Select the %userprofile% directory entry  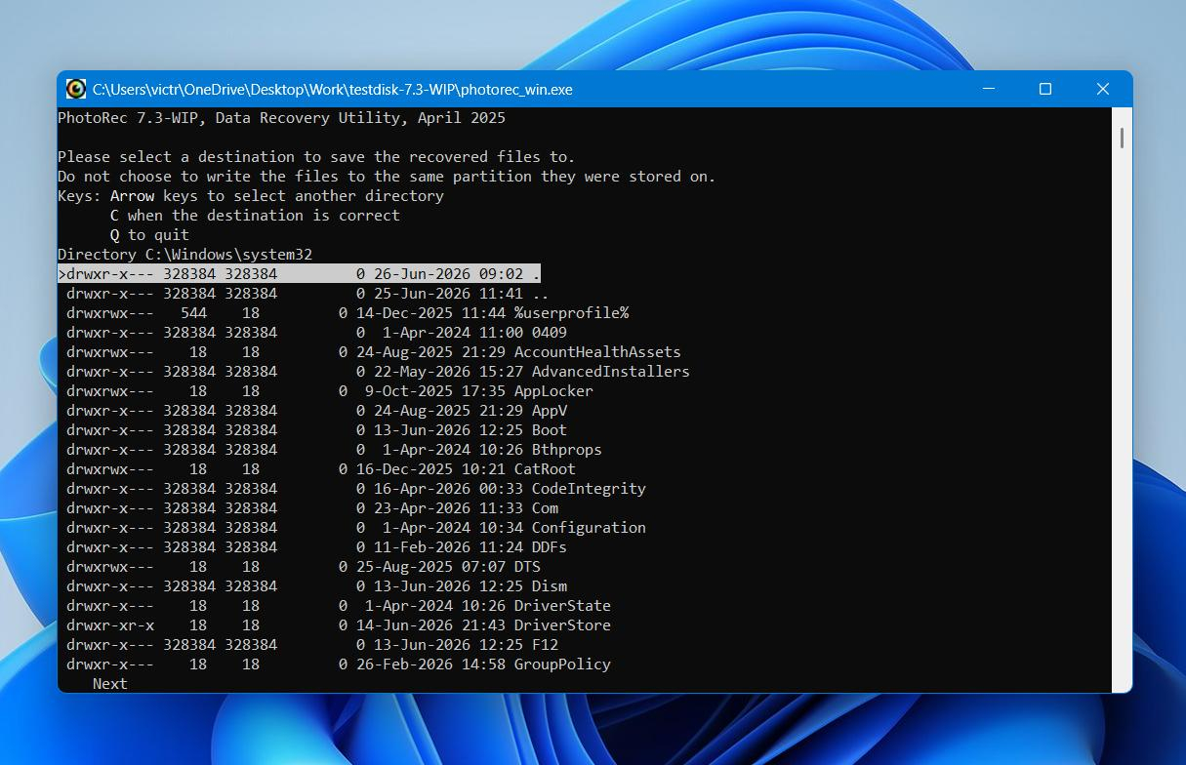tap(348, 313)
